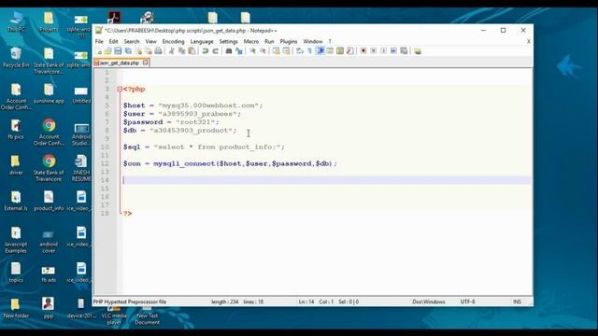Click the Print toolbar icon
The image size is (598, 336).
tap(158, 51)
